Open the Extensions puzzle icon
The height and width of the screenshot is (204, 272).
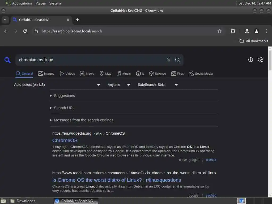point(233,31)
